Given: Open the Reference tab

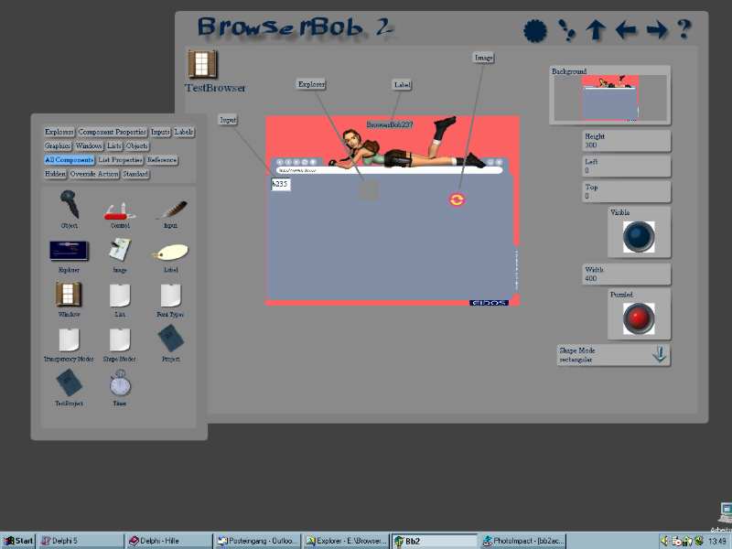Looking at the screenshot, I should click(x=162, y=160).
